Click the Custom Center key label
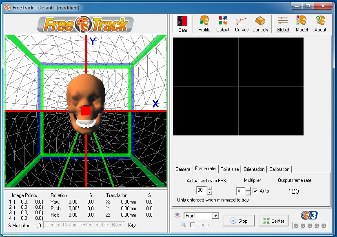Screen dimensions: 337x237 (77, 225)
